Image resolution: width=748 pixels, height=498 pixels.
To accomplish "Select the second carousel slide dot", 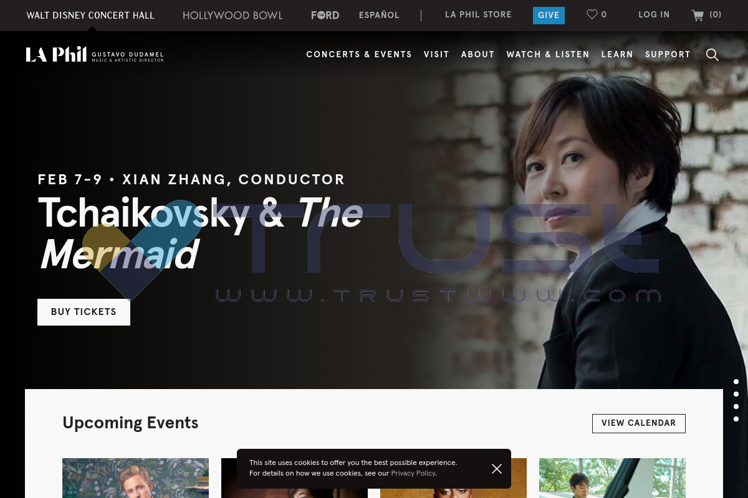I will coord(736,394).
